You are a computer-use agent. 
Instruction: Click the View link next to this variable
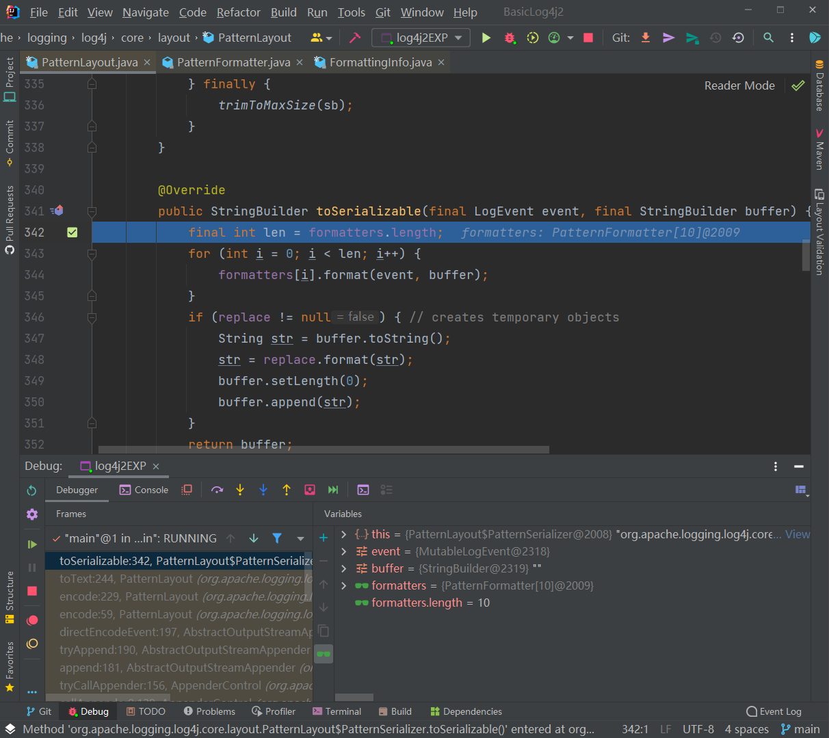[797, 534]
